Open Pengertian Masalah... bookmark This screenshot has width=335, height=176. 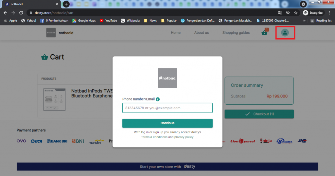236,21
